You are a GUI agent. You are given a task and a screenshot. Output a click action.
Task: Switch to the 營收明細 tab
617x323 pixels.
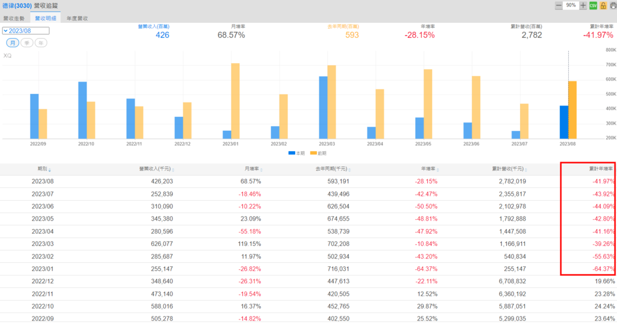pos(45,19)
